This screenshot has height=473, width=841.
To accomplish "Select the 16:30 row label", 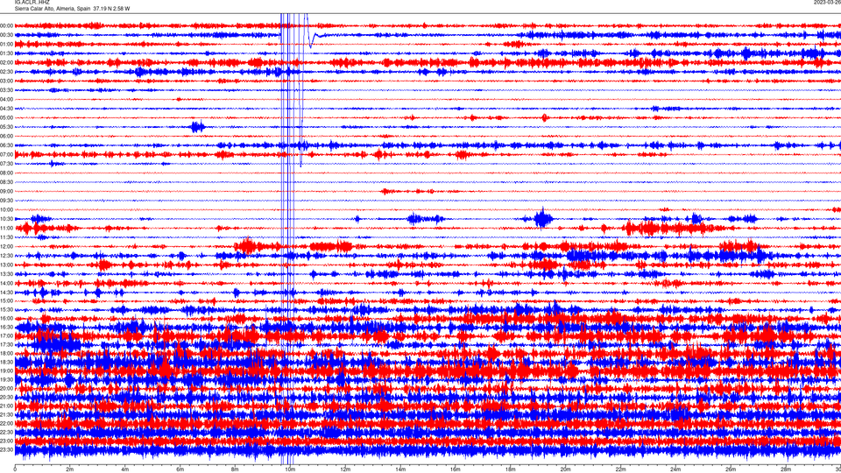I will (6, 327).
